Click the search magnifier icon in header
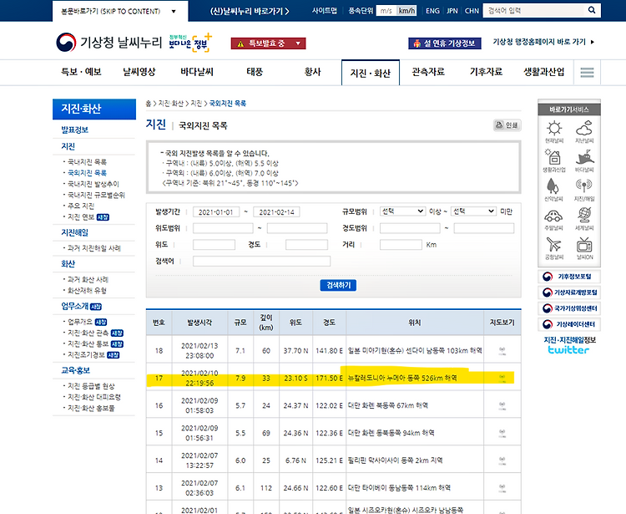The width and height of the screenshot is (626, 514). click(592, 10)
